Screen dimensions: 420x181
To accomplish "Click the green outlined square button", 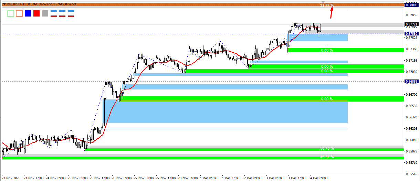I will (11, 13).
